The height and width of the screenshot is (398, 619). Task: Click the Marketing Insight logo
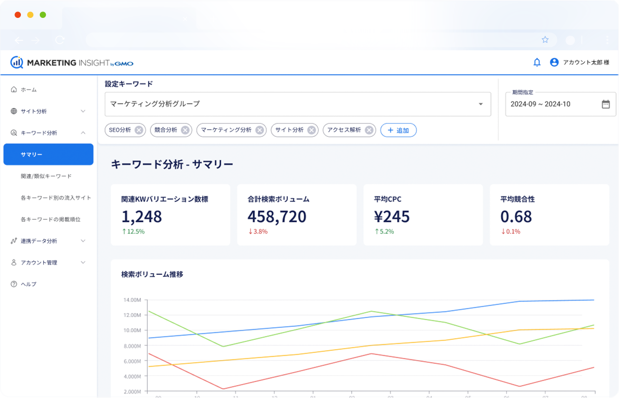pyautogui.click(x=72, y=63)
